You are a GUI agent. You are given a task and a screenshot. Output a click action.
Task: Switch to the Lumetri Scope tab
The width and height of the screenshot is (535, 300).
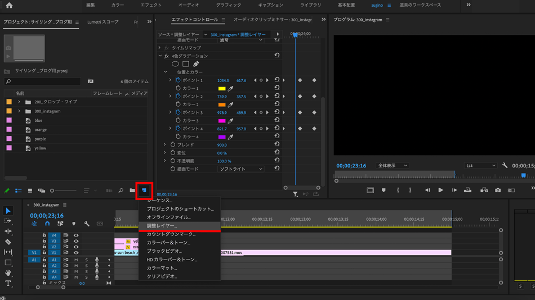[x=103, y=22]
